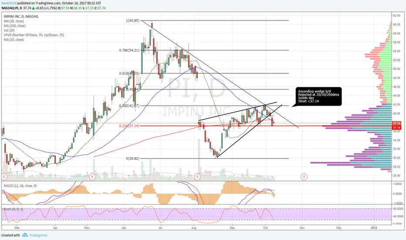The image size is (406, 240).
Task: Click the MA (20, close) indicator label
Action: pyautogui.click(x=14, y=40)
